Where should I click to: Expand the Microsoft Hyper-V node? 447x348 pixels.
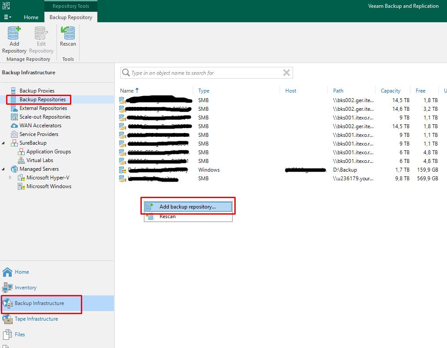point(10,177)
